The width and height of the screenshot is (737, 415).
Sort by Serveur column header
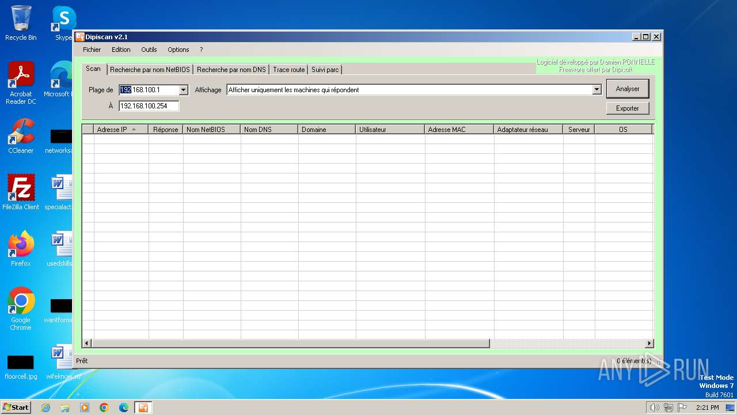tap(579, 130)
